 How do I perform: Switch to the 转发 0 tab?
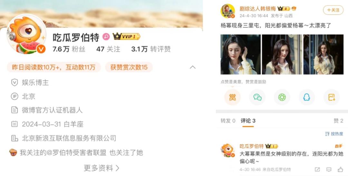(x=228, y=121)
